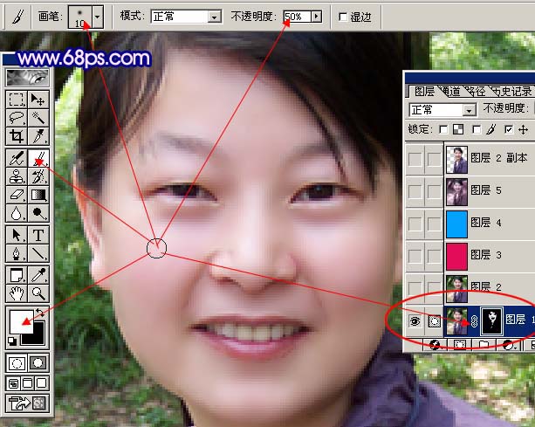Image resolution: width=535 pixels, height=427 pixels.
Task: Switch to the 历史记录 history tab
Action: (511, 91)
